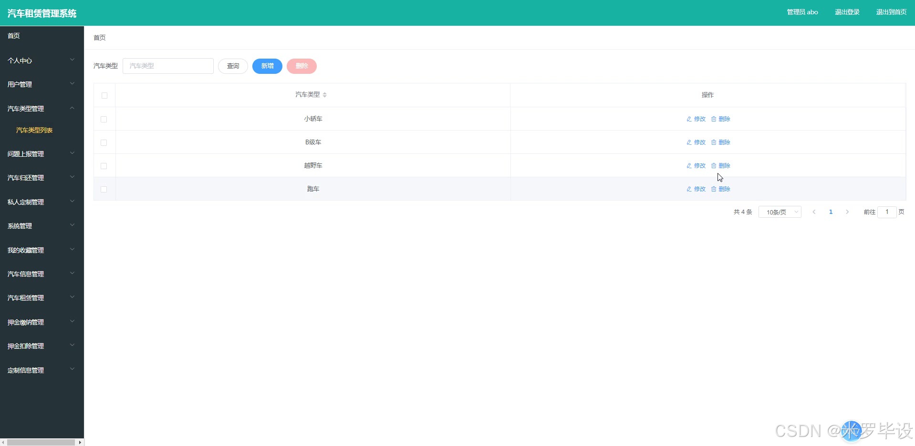This screenshot has height=446, width=915.
Task: Expand the 用户管理 sidebar menu
Action: [42, 84]
